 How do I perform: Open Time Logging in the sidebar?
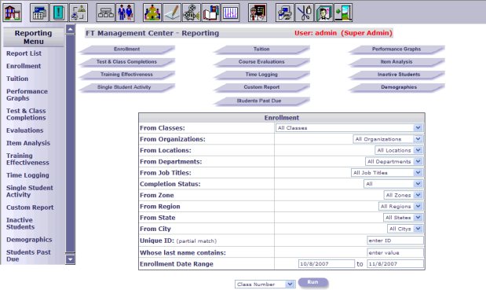tap(27, 175)
